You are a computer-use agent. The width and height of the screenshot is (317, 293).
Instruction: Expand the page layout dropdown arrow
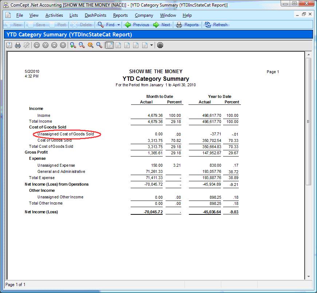coord(152,45)
